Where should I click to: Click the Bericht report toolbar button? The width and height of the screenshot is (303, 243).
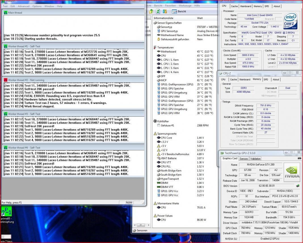click(179, 11)
